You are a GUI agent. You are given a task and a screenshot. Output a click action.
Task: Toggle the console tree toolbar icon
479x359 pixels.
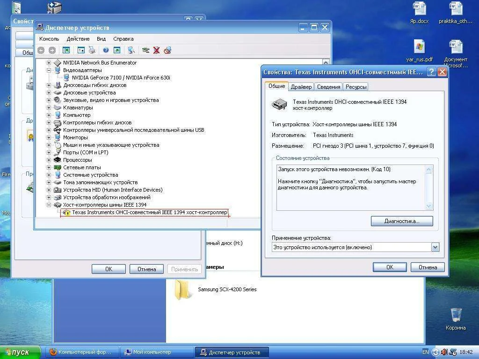click(66, 50)
